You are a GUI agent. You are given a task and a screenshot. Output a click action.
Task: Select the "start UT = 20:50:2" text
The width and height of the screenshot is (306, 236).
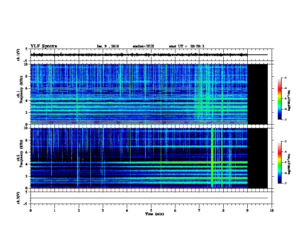click(x=187, y=46)
